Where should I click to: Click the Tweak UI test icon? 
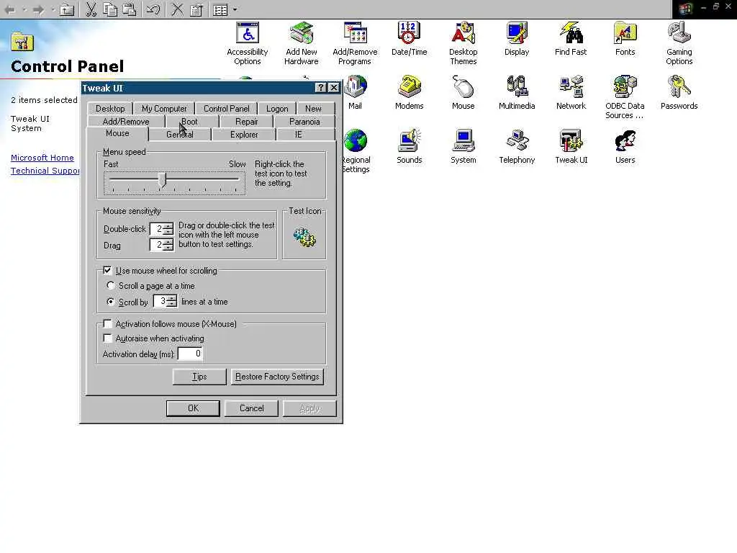pyautogui.click(x=304, y=238)
